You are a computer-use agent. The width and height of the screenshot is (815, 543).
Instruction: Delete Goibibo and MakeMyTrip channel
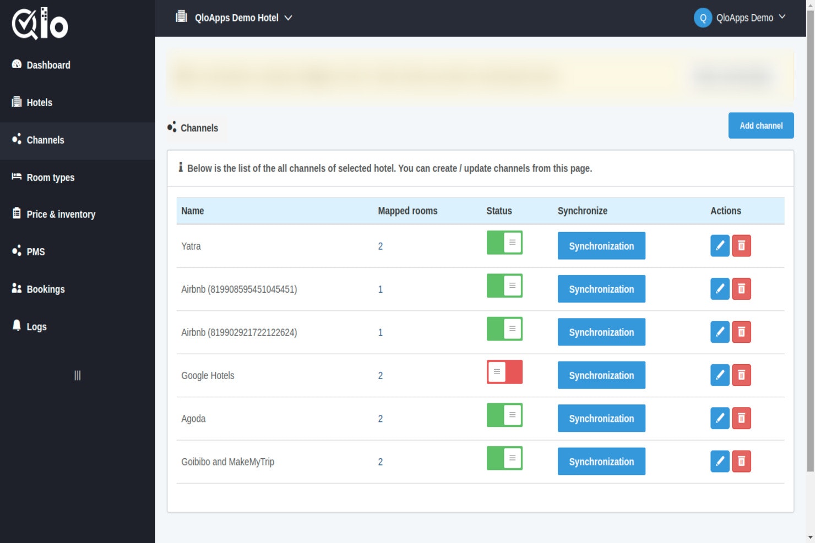741,462
